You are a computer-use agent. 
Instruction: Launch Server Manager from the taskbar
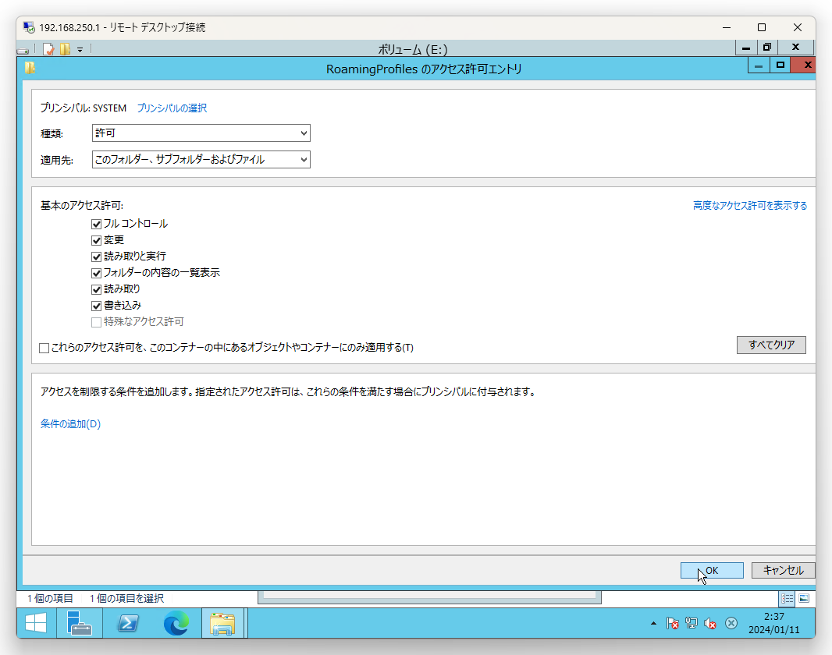[x=79, y=623]
